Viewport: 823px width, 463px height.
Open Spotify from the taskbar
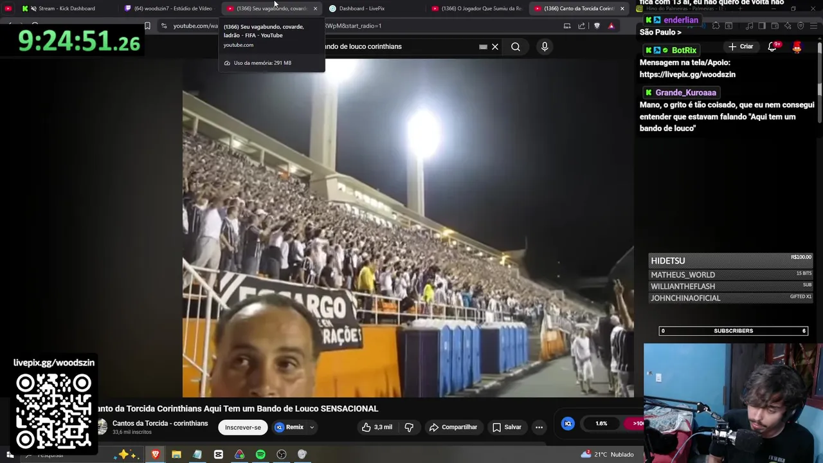260,455
